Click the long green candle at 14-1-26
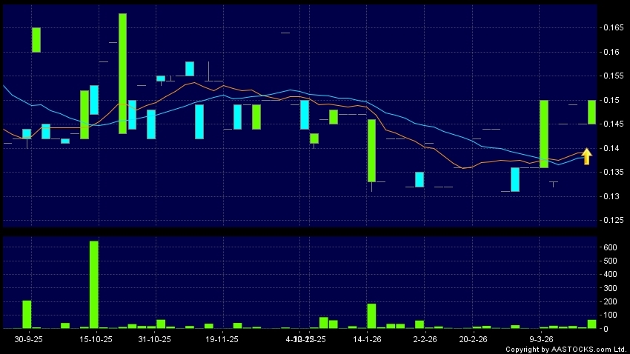 pos(371,150)
